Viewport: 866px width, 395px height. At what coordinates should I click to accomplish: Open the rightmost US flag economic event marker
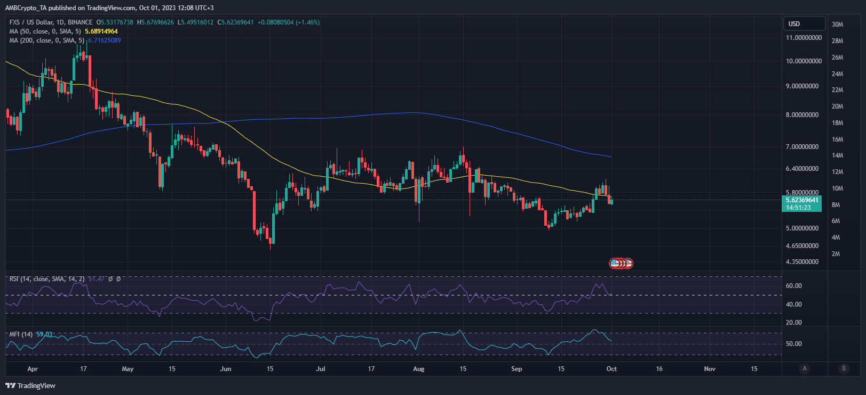click(629, 263)
